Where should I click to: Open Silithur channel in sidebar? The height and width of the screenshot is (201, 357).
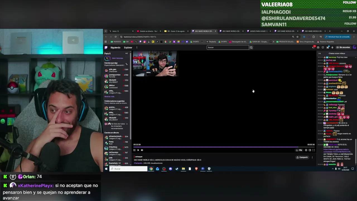tap(117, 87)
